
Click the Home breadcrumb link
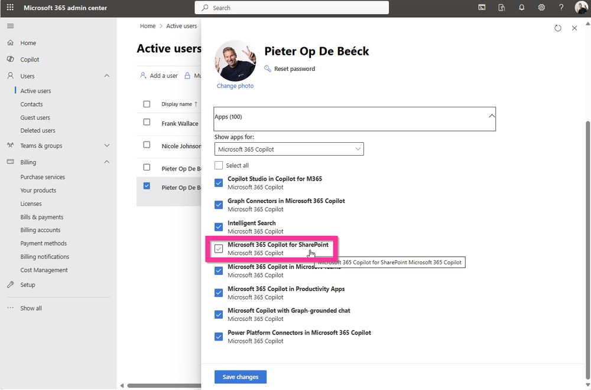pyautogui.click(x=148, y=26)
